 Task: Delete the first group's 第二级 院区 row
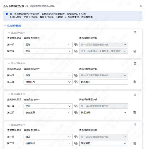(x=135, y=51)
